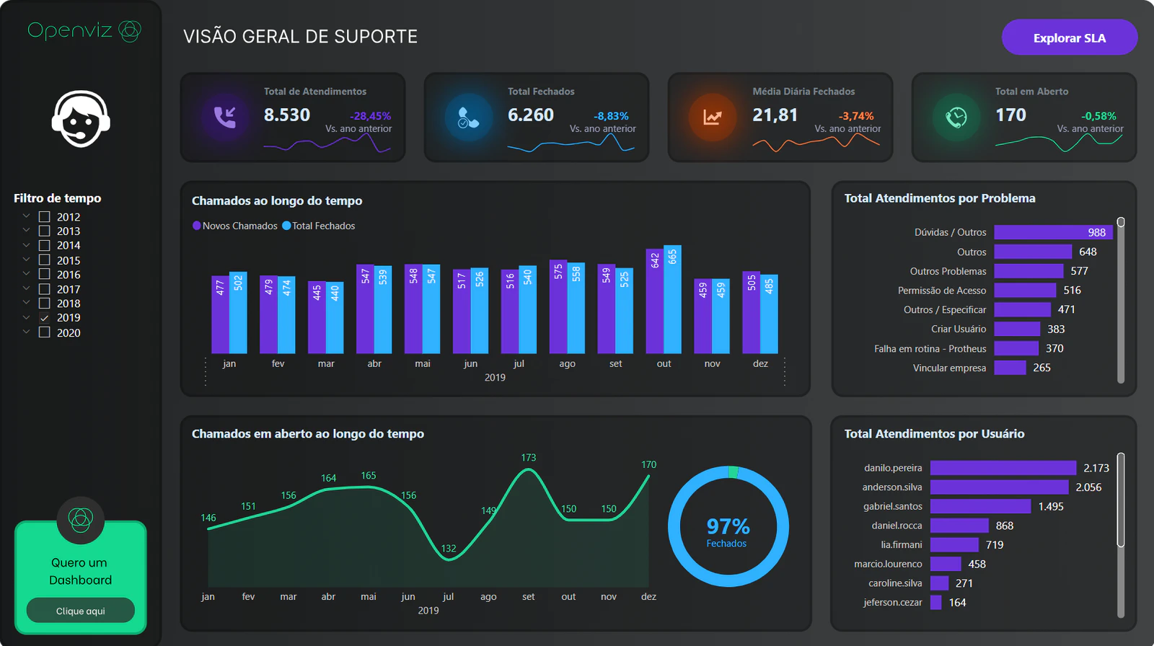1154x646 pixels.
Task: Select the gabriel.santos bar
Action: tap(981, 506)
